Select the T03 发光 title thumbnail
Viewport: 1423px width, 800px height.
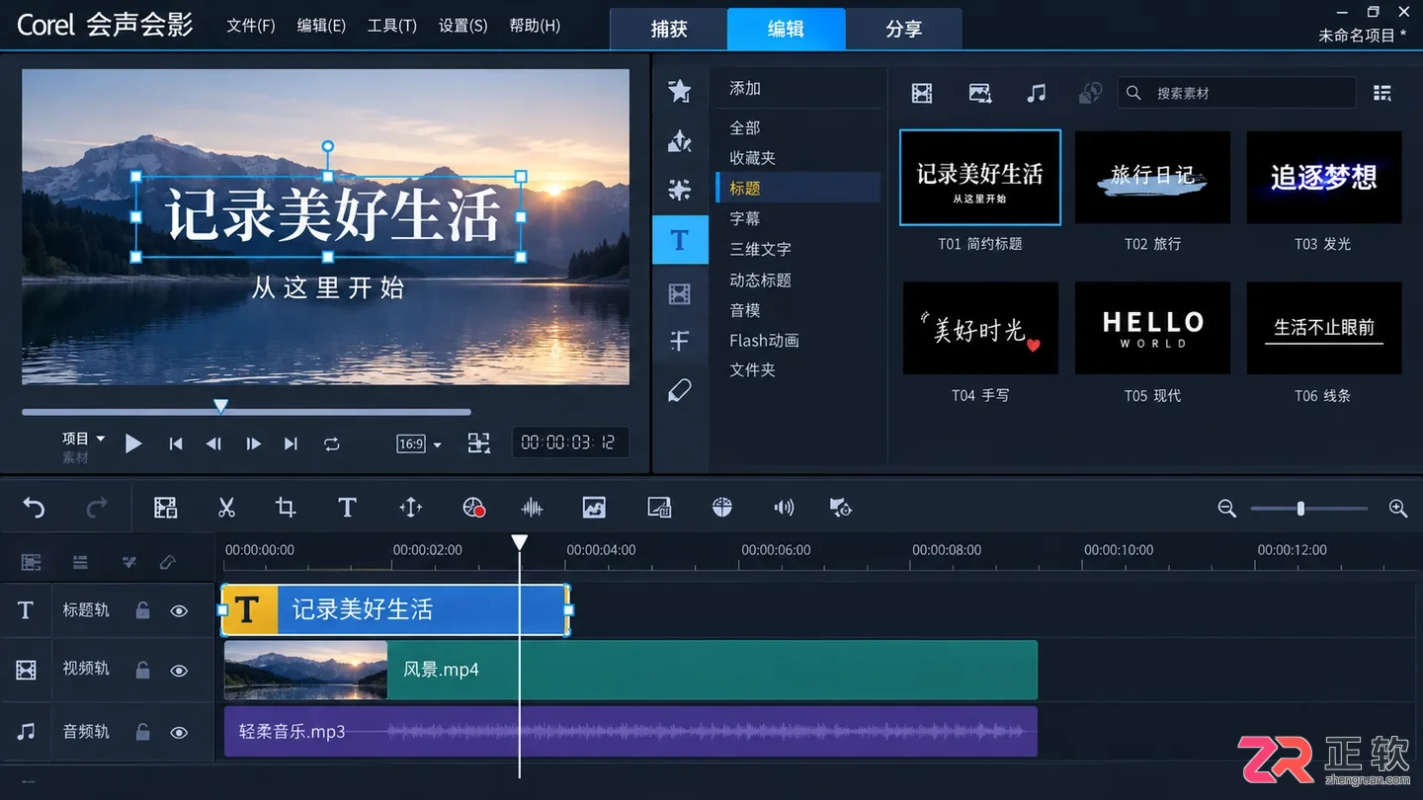coord(1324,177)
